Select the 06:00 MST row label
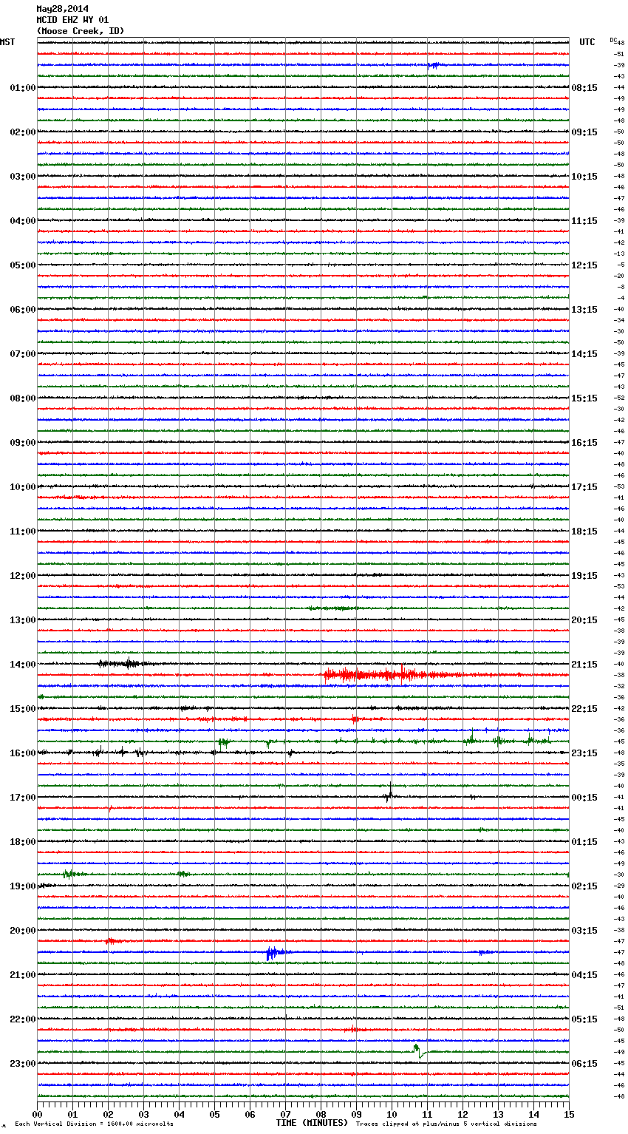This screenshot has height=1134, width=628. [22, 310]
